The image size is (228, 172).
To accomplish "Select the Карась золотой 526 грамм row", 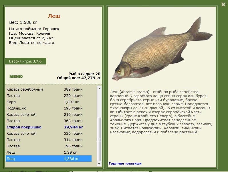I will tap(49, 133).
